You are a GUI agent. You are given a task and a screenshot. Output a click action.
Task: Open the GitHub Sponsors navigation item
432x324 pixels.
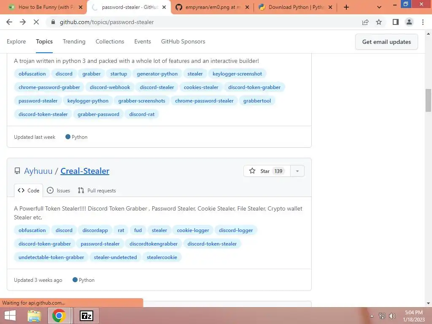coord(183,42)
